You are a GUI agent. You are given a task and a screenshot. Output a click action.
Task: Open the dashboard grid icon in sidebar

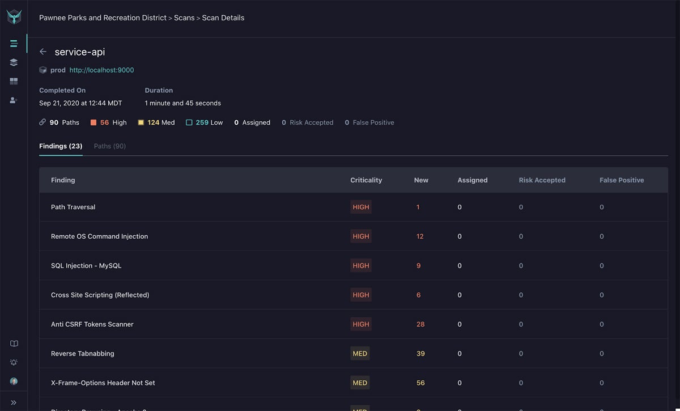pyautogui.click(x=13, y=80)
